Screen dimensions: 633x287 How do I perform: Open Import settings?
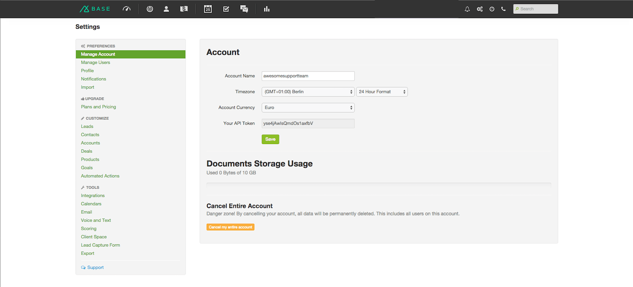click(88, 87)
